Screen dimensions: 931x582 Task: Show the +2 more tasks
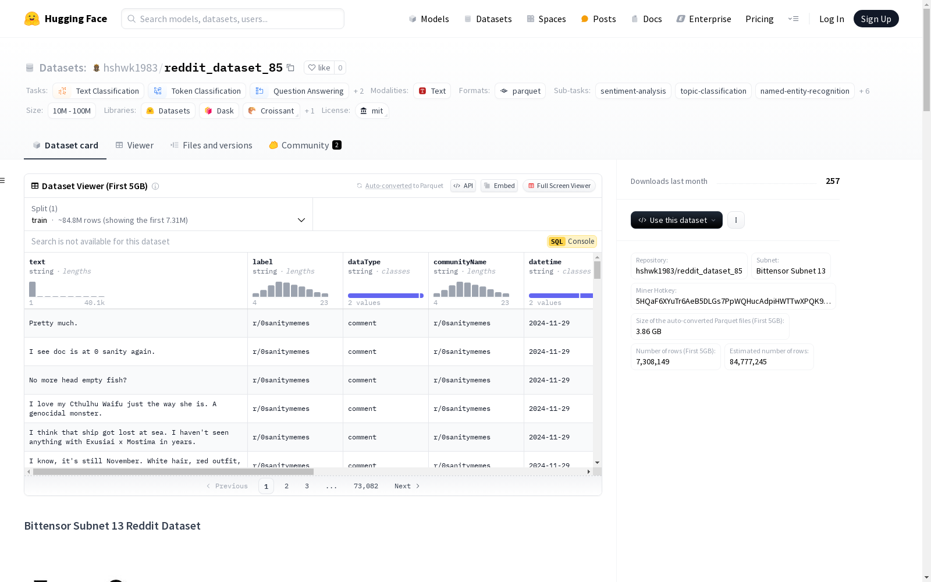coord(358,91)
